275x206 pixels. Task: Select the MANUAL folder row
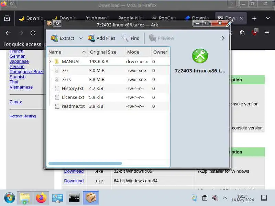[x=108, y=61]
